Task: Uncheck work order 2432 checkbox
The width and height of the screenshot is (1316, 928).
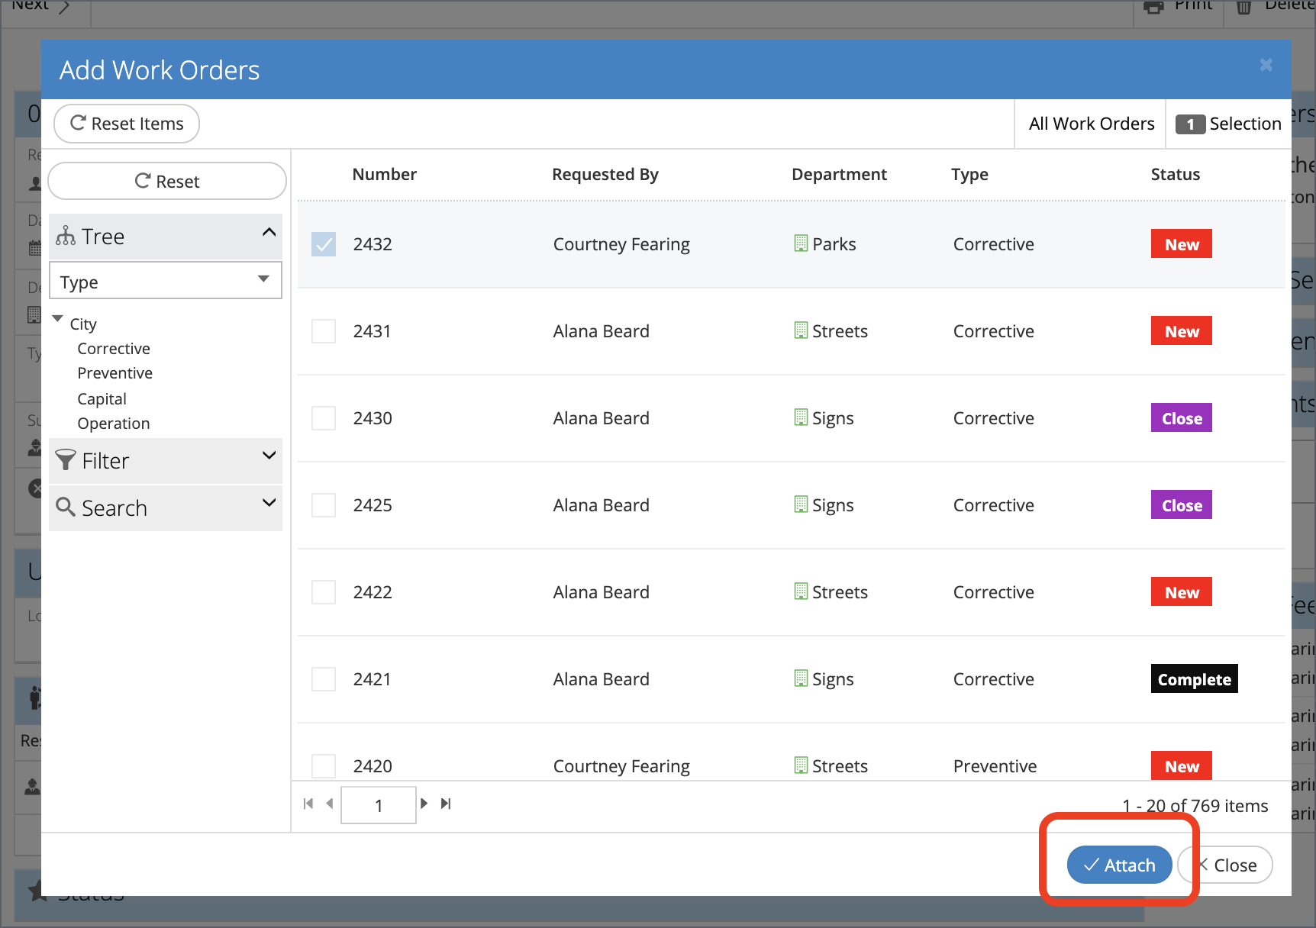Action: [324, 244]
